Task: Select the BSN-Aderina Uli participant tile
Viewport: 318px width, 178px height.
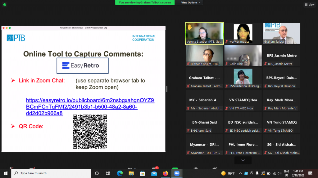Action: click(243, 78)
